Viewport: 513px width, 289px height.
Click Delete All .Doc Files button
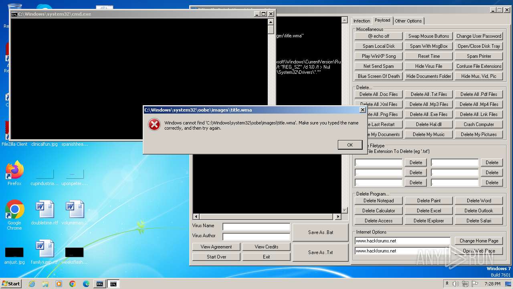pos(379,94)
